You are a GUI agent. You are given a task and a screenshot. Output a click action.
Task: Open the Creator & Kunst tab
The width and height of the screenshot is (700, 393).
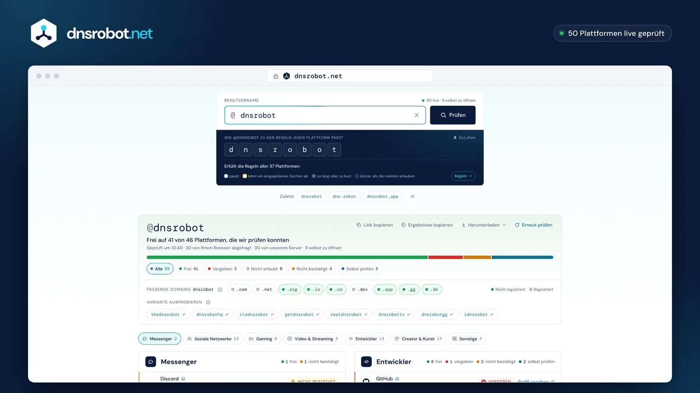coord(418,339)
